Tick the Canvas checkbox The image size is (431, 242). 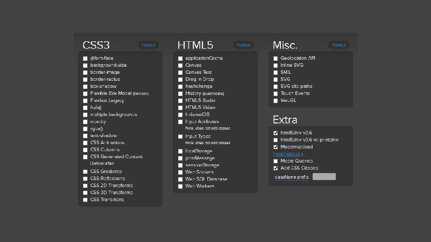(181, 65)
